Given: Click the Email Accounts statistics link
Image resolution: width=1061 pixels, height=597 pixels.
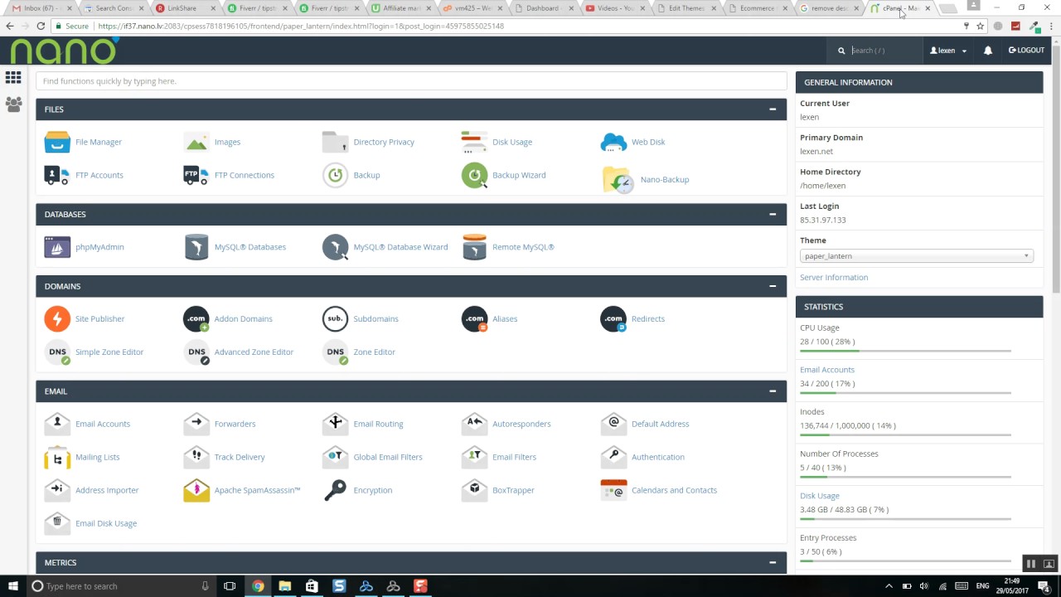Looking at the screenshot, I should [x=827, y=370].
